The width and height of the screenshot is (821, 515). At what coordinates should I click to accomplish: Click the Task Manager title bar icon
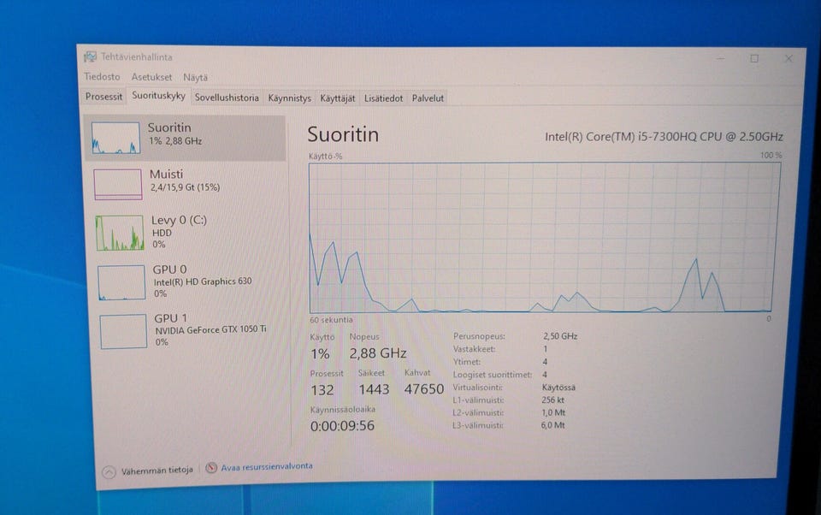90,56
